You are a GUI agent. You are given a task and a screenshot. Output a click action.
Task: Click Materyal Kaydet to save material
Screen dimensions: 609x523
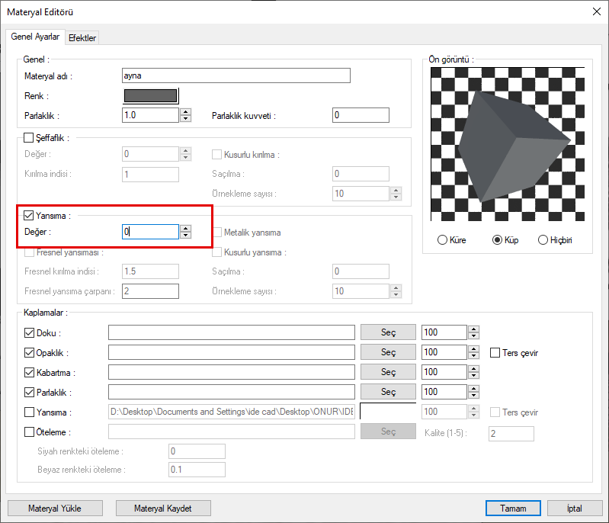(x=163, y=508)
